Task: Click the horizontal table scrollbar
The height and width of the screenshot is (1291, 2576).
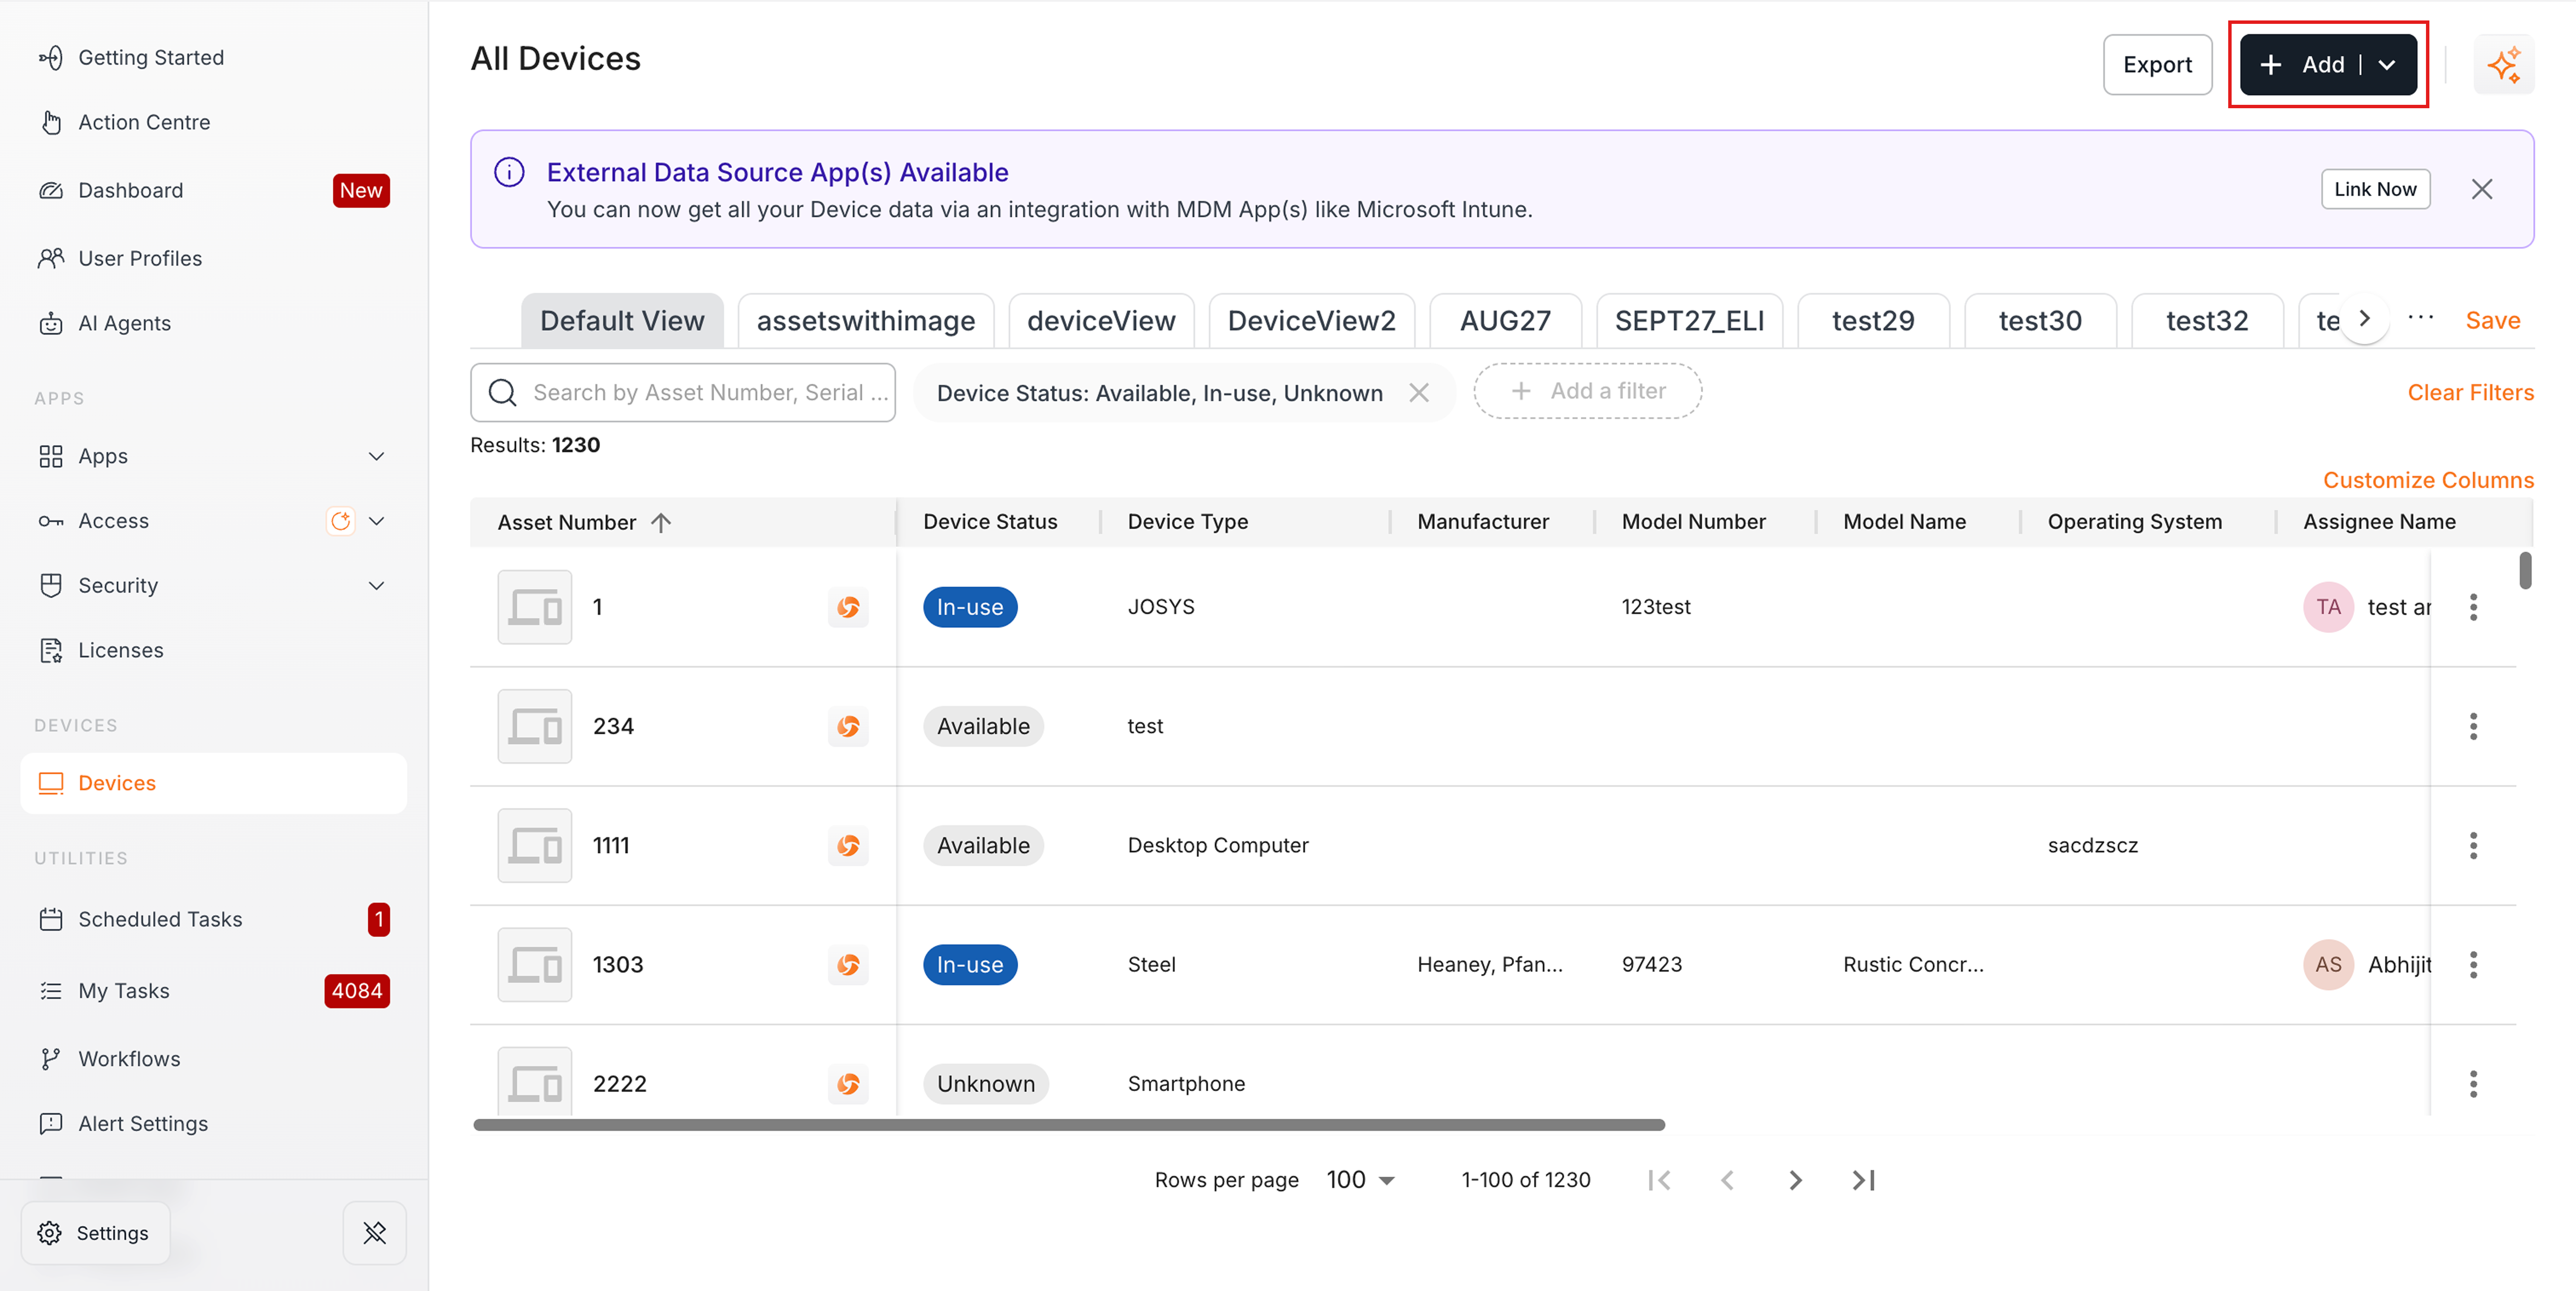Action: tap(1069, 1125)
